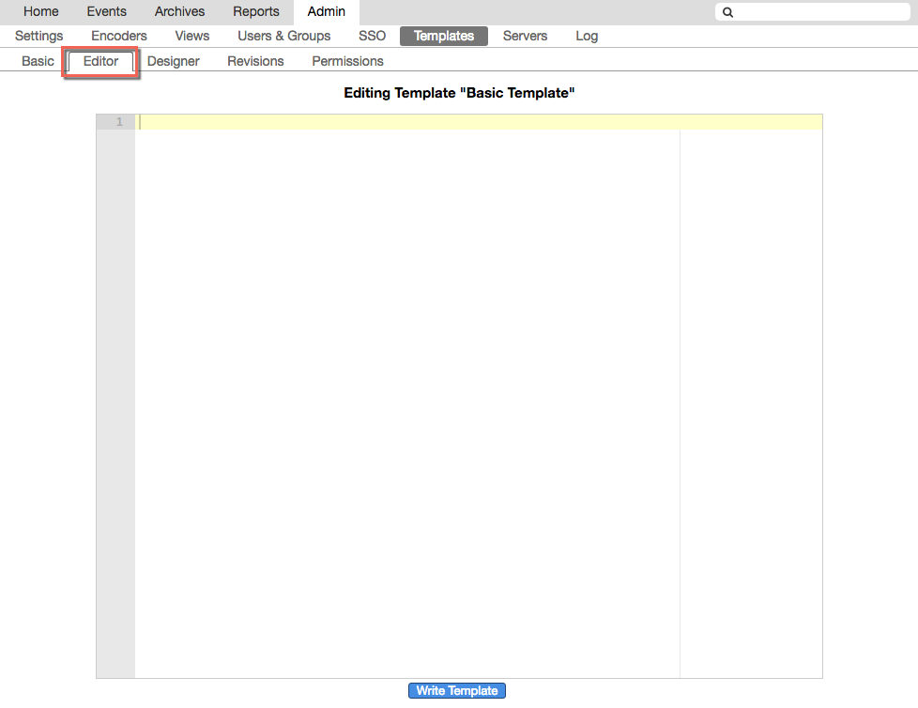Screen dimensions: 918x708
Task: Open the SSO section
Action: 372,37
